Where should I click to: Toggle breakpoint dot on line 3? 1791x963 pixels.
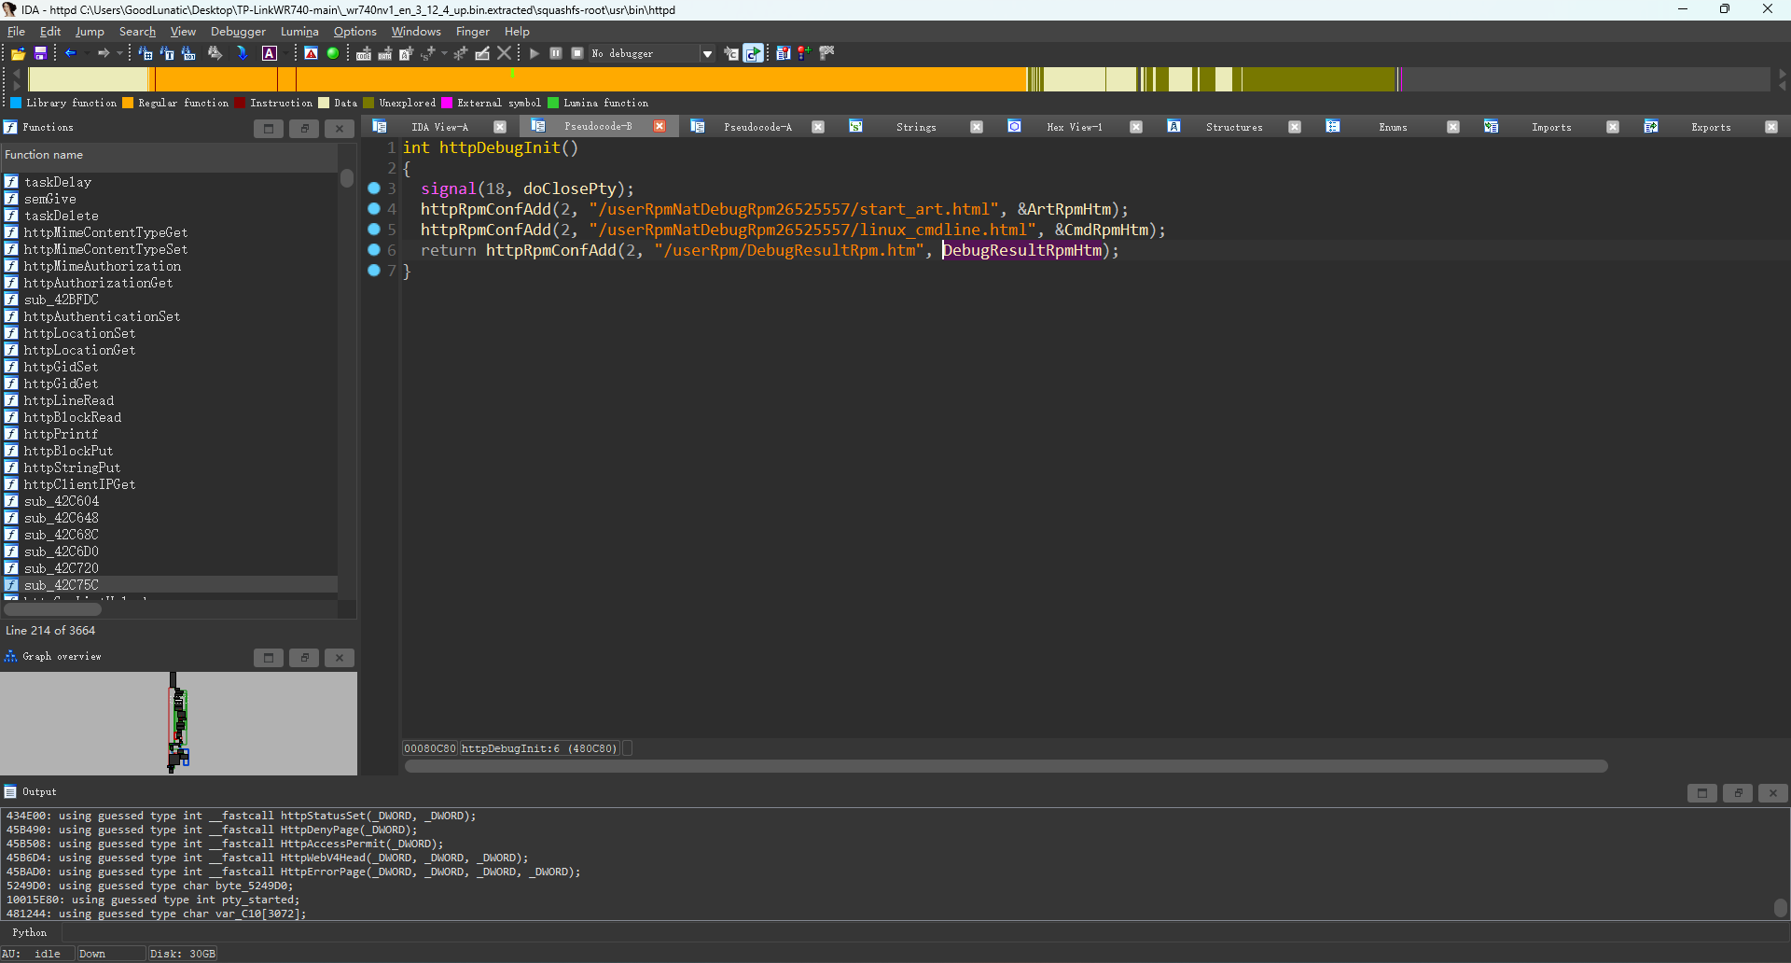[x=374, y=188]
